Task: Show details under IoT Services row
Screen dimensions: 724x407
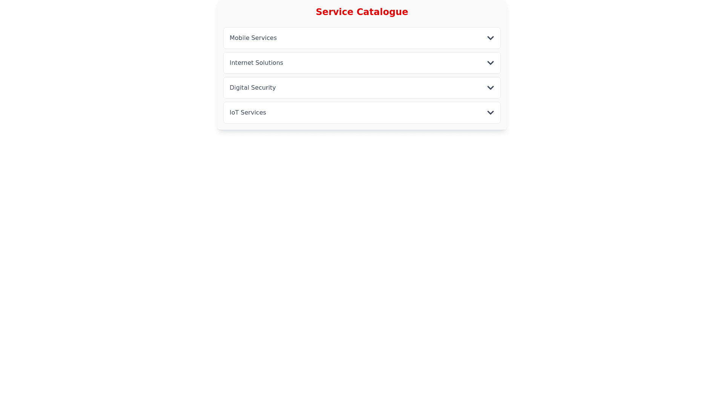Action: pyautogui.click(x=361, y=113)
